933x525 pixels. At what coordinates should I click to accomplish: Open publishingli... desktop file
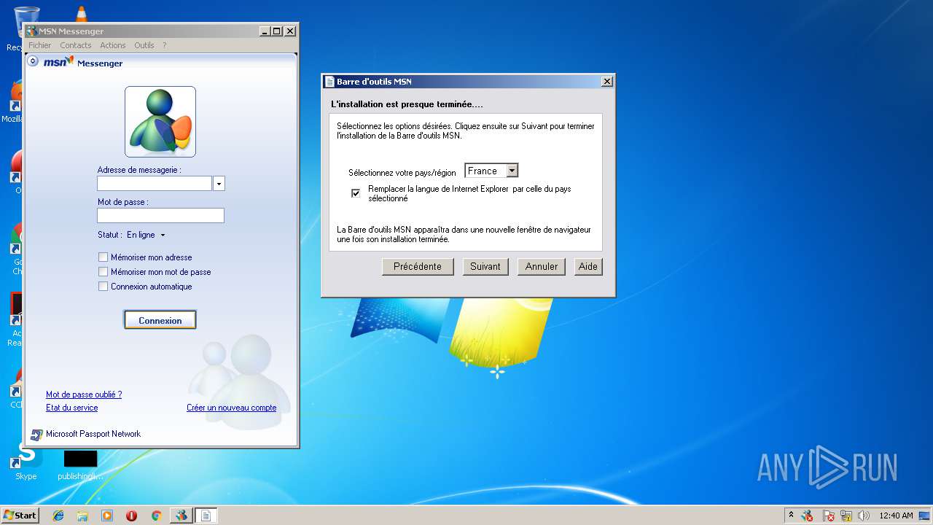click(80, 466)
